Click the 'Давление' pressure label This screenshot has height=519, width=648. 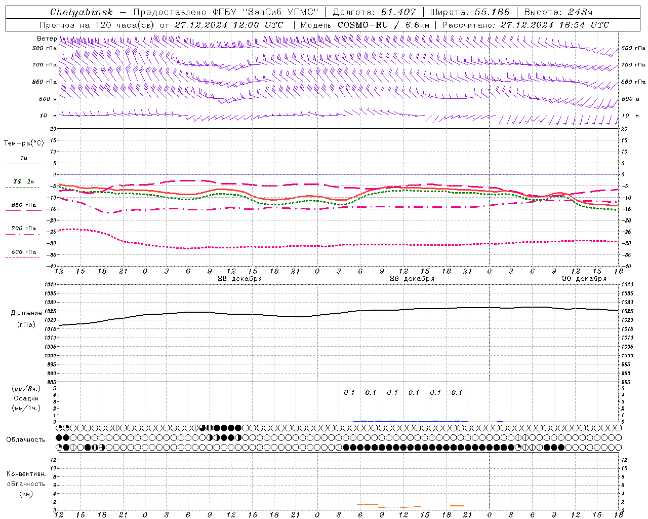pyautogui.click(x=25, y=313)
